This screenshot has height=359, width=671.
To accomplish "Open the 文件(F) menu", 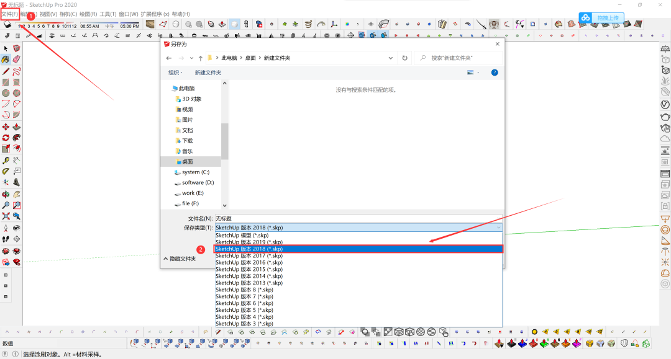I will (10, 14).
